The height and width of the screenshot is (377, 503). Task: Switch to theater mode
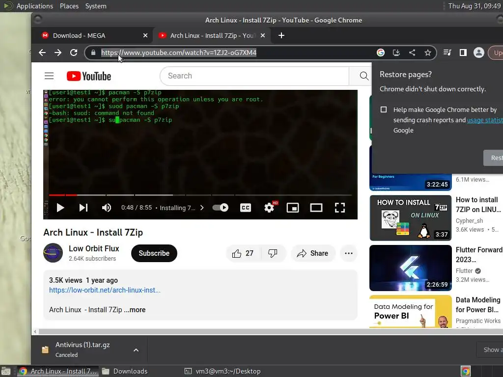pos(316,208)
